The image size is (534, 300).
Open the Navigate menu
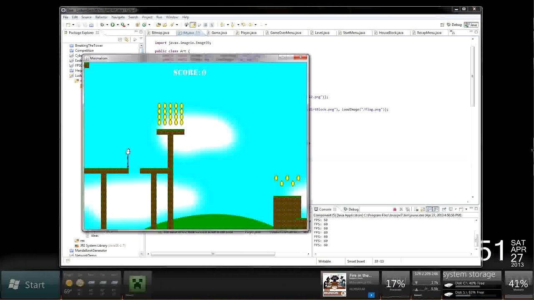point(118,17)
